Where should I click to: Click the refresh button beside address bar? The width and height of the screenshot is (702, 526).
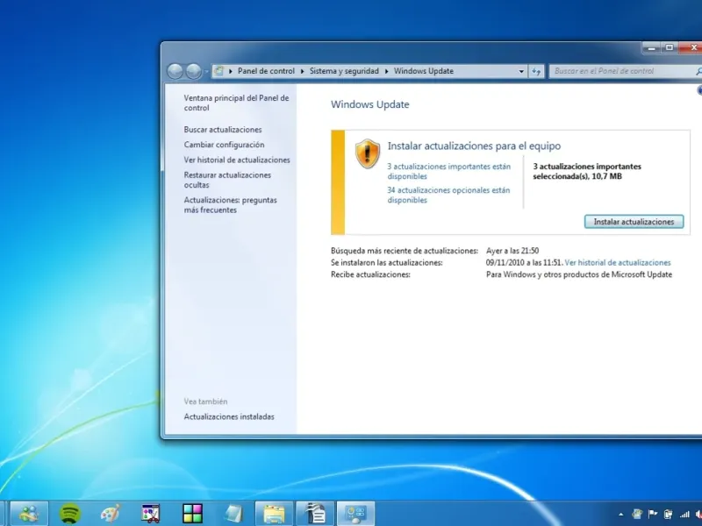click(x=536, y=71)
